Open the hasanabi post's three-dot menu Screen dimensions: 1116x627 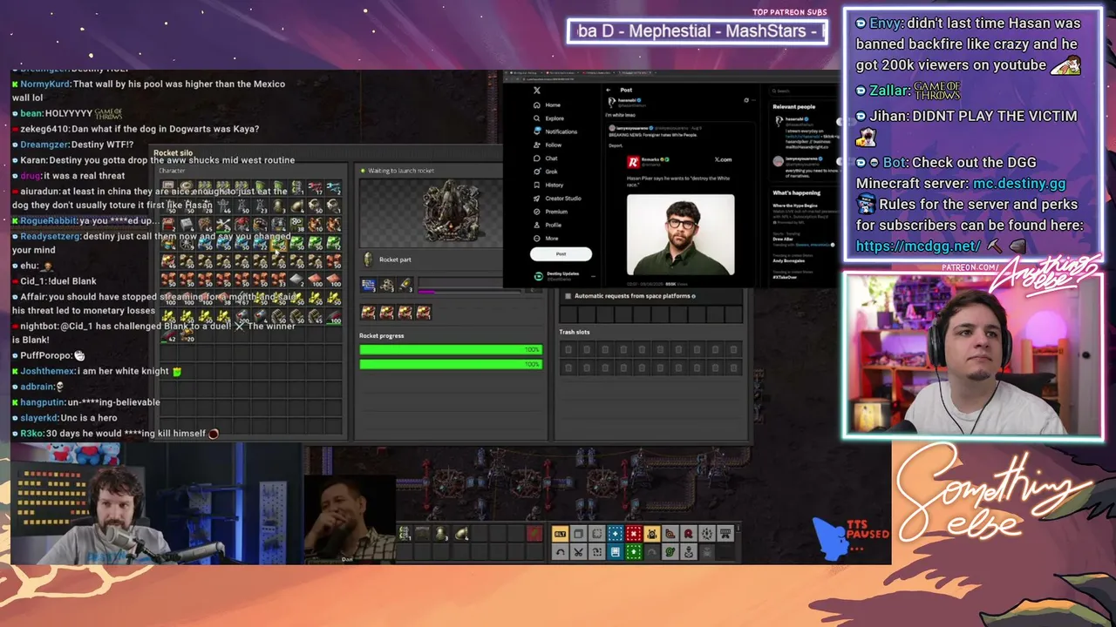tap(755, 100)
